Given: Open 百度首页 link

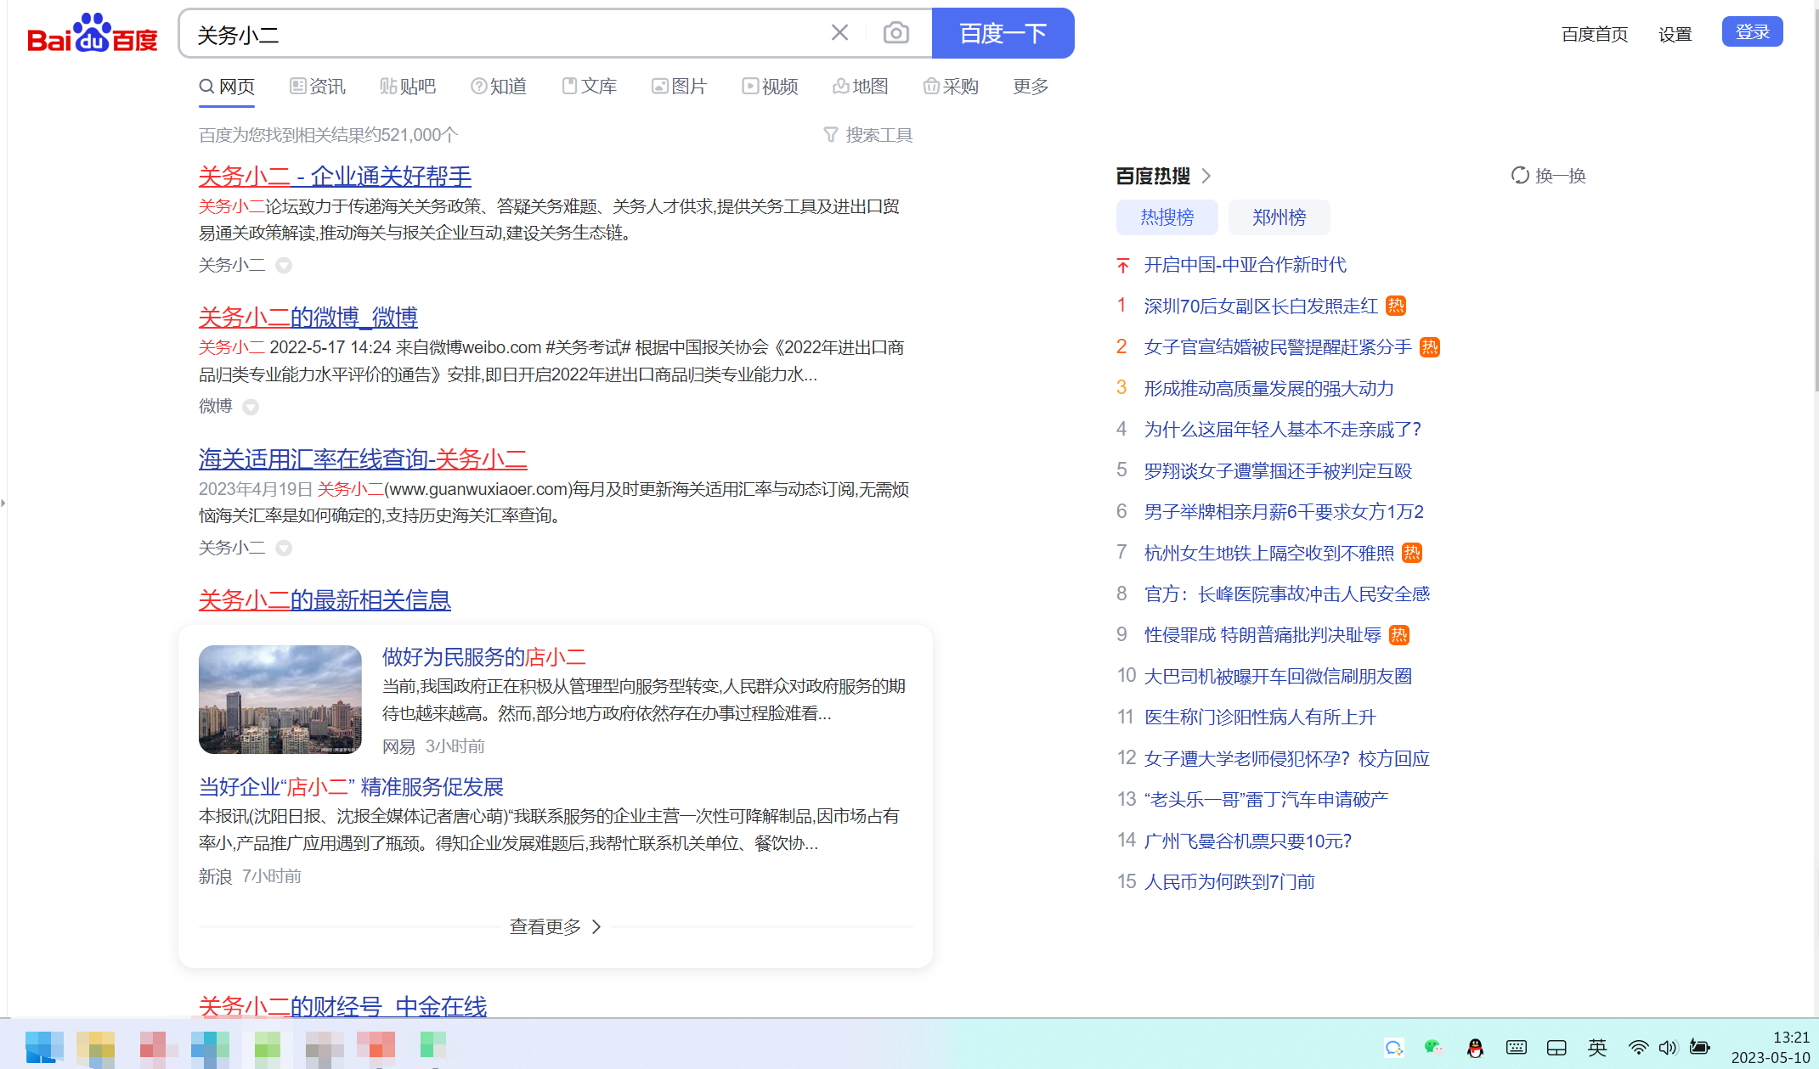Looking at the screenshot, I should 1595,34.
